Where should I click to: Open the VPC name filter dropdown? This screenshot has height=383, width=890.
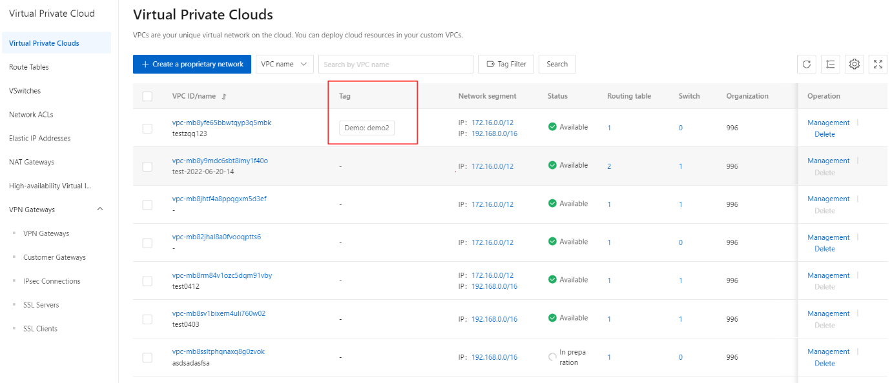coord(285,64)
